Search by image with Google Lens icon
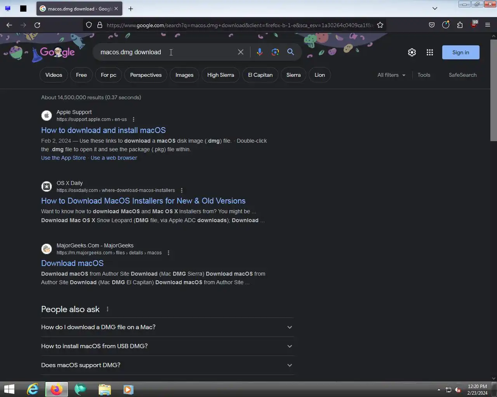Image resolution: width=497 pixels, height=397 pixels. pyautogui.click(x=275, y=52)
